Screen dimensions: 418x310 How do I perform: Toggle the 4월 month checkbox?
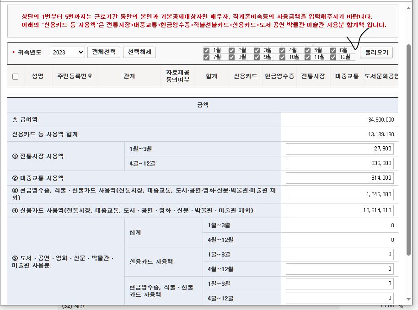point(282,50)
